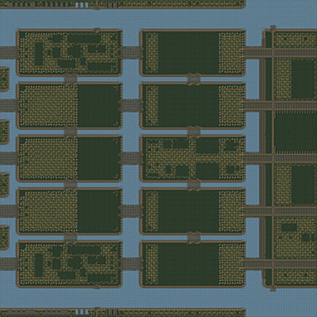Click the large dark field of the bottom-middle island
317x317 pixels.
pyautogui.click(x=189, y=264)
